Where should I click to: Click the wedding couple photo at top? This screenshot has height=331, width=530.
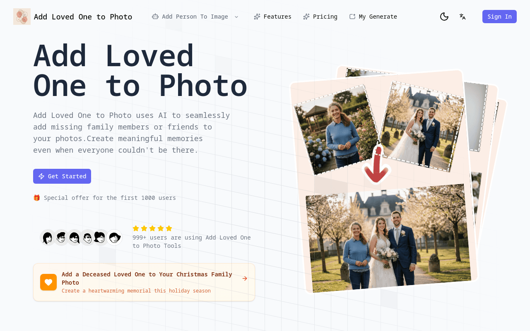point(422,126)
